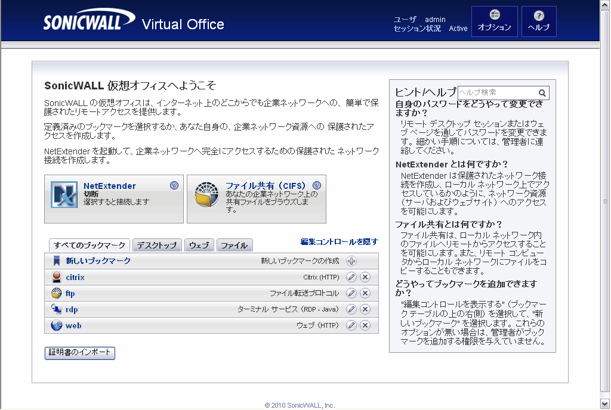This screenshot has width=611, height=410.
Task: Open the file sharing folder icon
Action: pyautogui.click(x=206, y=194)
